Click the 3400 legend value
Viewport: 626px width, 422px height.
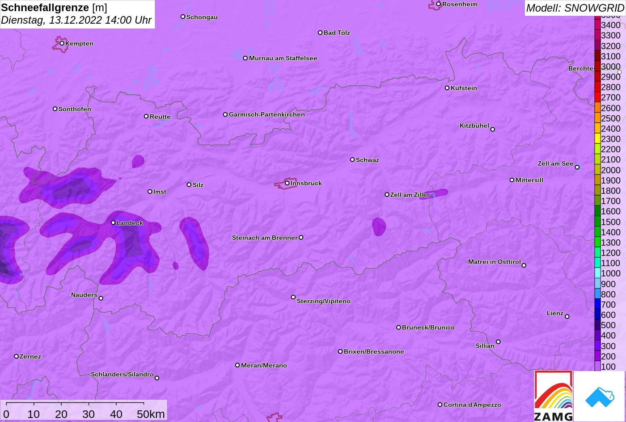point(611,25)
